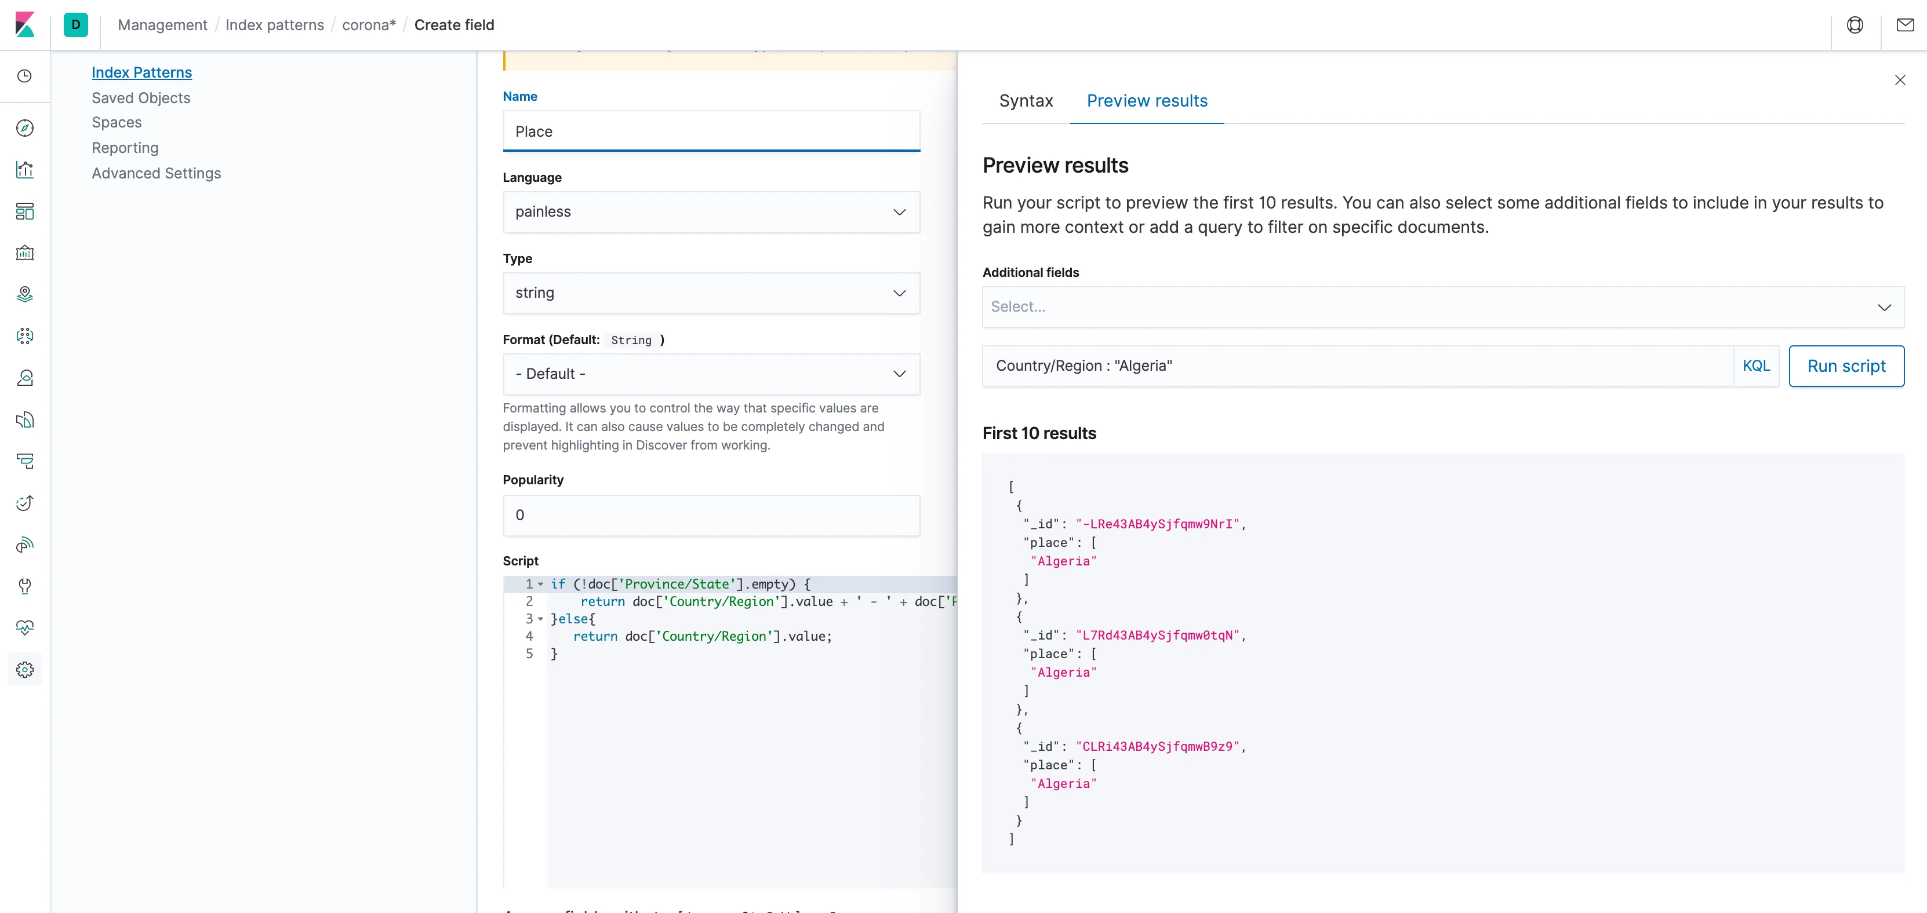Collapse the fold arrow on script line 3
This screenshot has height=913, width=1927.
tap(541, 619)
